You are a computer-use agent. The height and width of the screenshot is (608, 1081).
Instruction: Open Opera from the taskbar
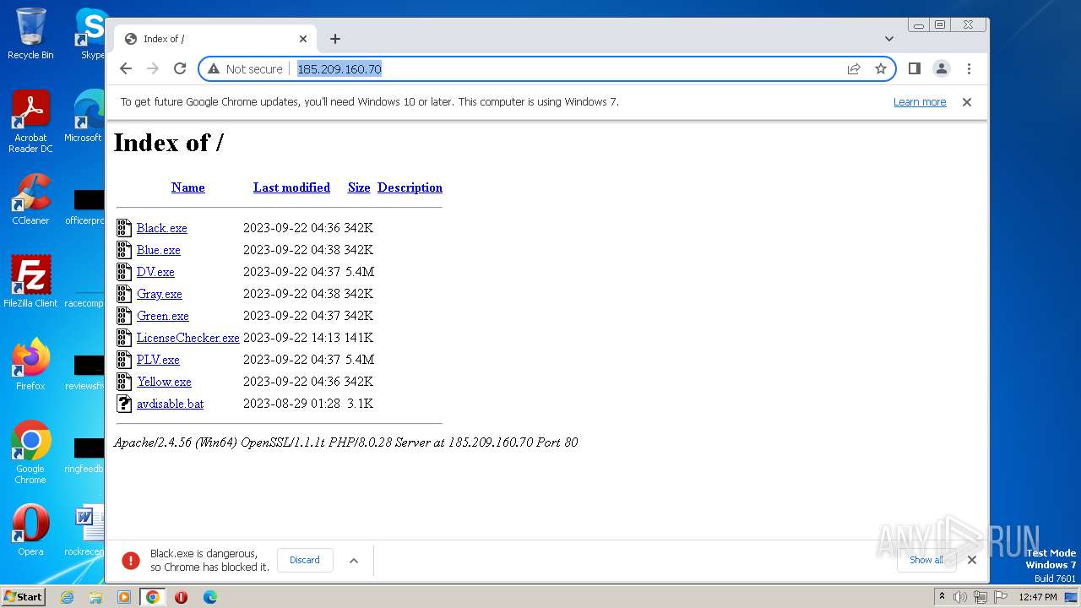click(181, 597)
